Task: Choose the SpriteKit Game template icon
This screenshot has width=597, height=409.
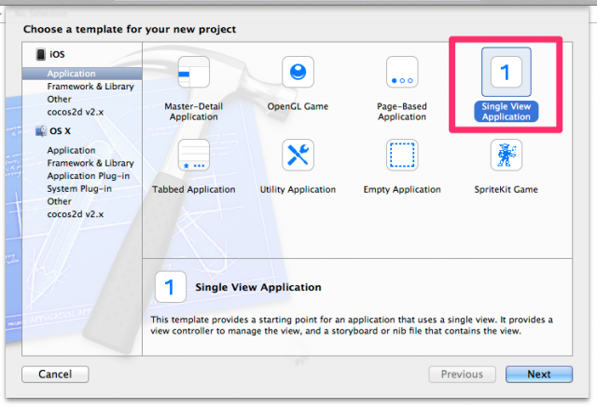Action: pos(506,155)
